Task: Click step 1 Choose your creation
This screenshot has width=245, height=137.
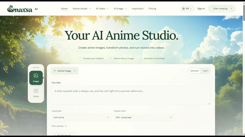Action: point(91,58)
